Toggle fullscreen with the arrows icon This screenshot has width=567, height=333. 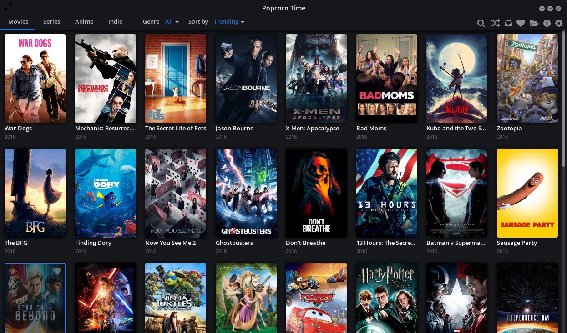click(8, 7)
